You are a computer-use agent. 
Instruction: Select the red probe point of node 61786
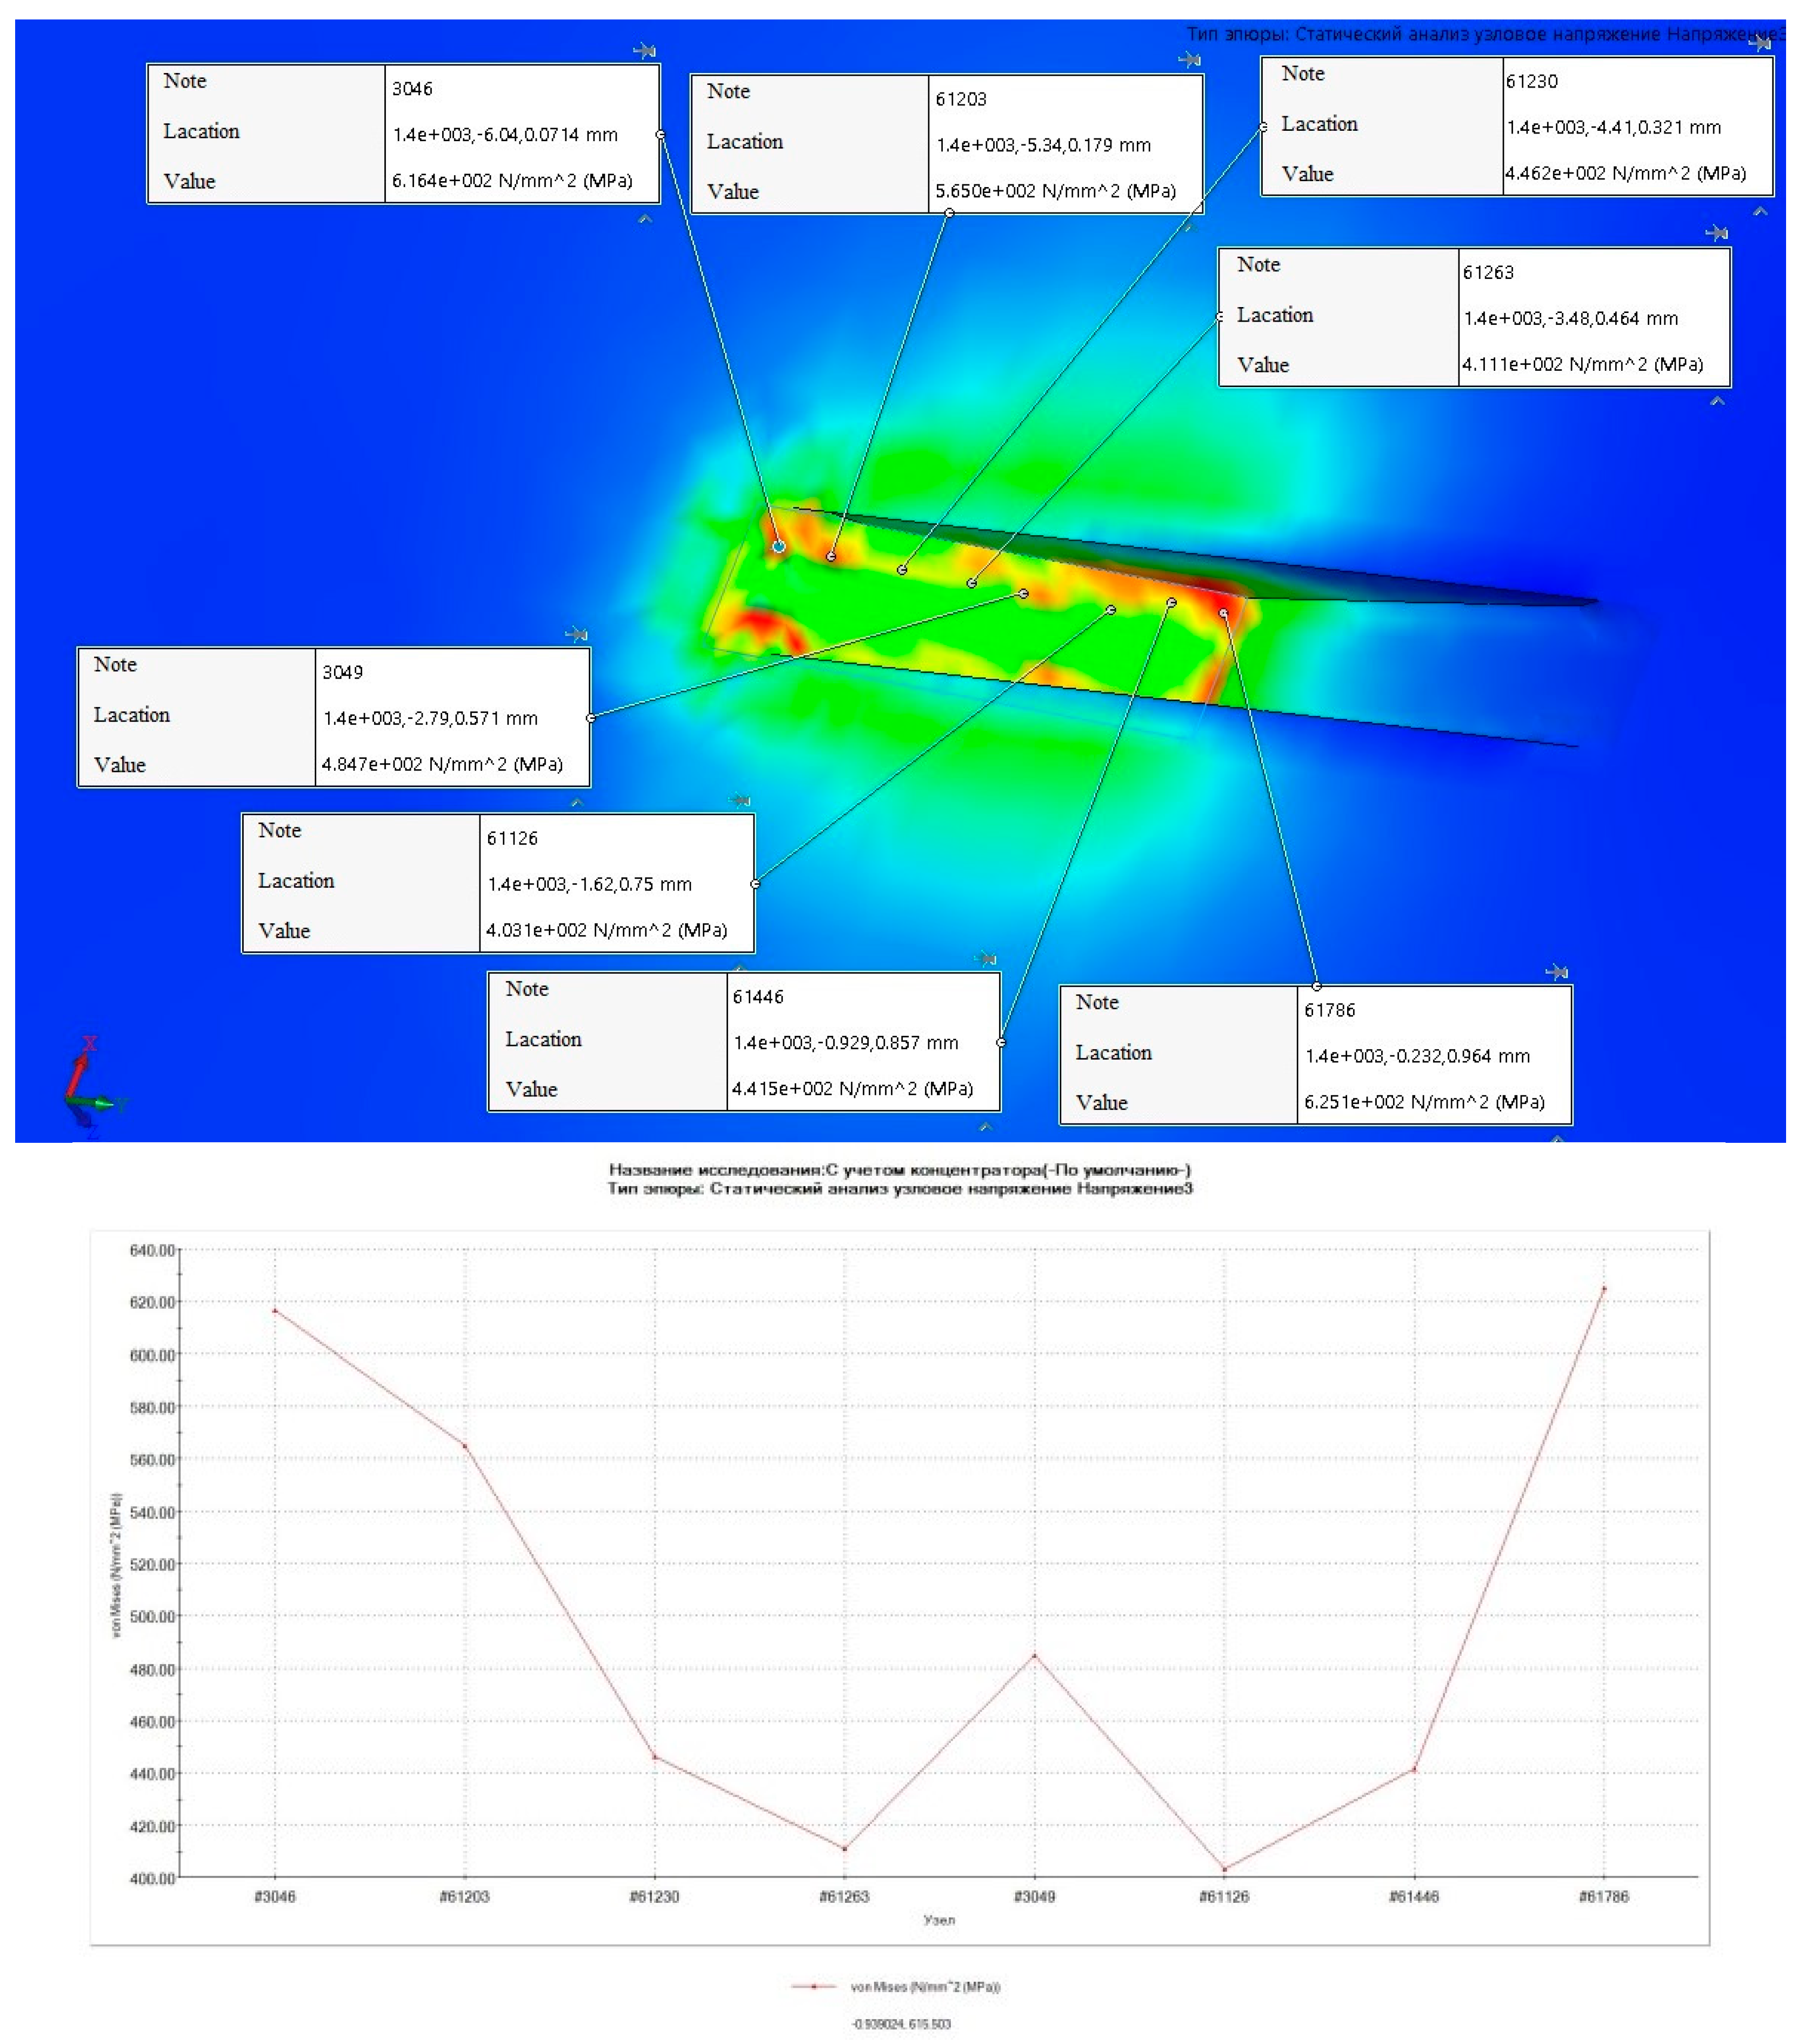pos(1223,613)
